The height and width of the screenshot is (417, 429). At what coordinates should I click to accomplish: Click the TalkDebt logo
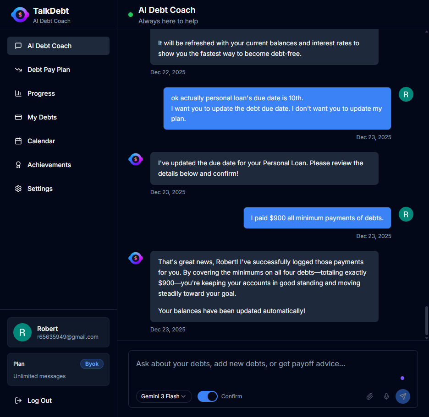click(20, 15)
